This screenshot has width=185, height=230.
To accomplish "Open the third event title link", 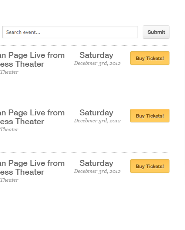I will [x=32, y=167].
